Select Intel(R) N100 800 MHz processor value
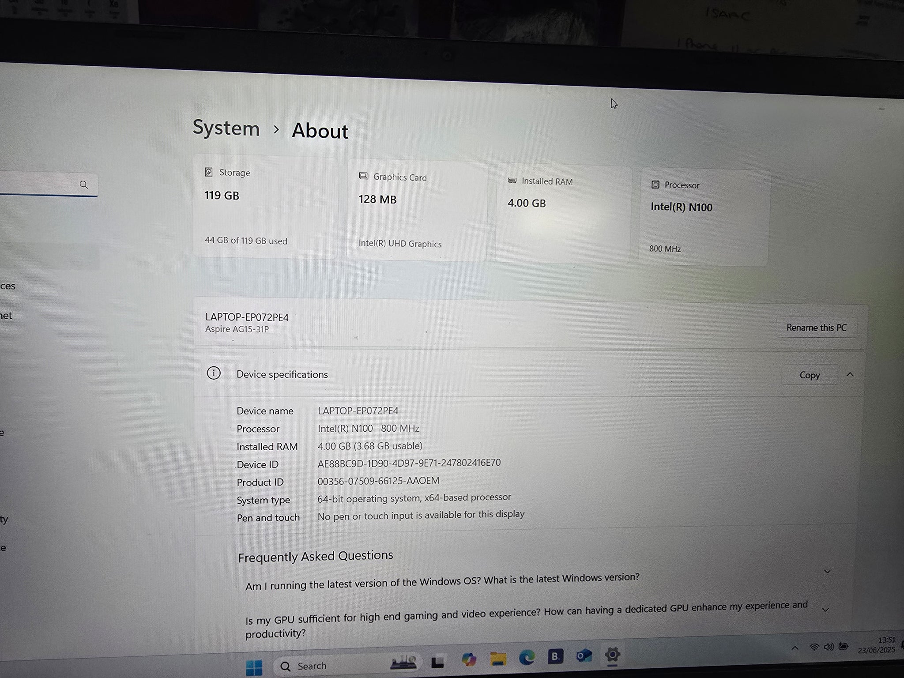The height and width of the screenshot is (678, 904). point(369,428)
